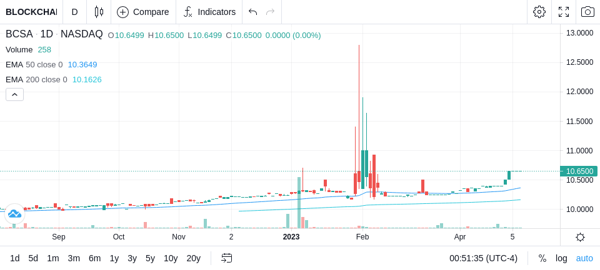This screenshot has height=270, width=600.
Task: Click the Nov label on time axis
Action: (x=179, y=237)
